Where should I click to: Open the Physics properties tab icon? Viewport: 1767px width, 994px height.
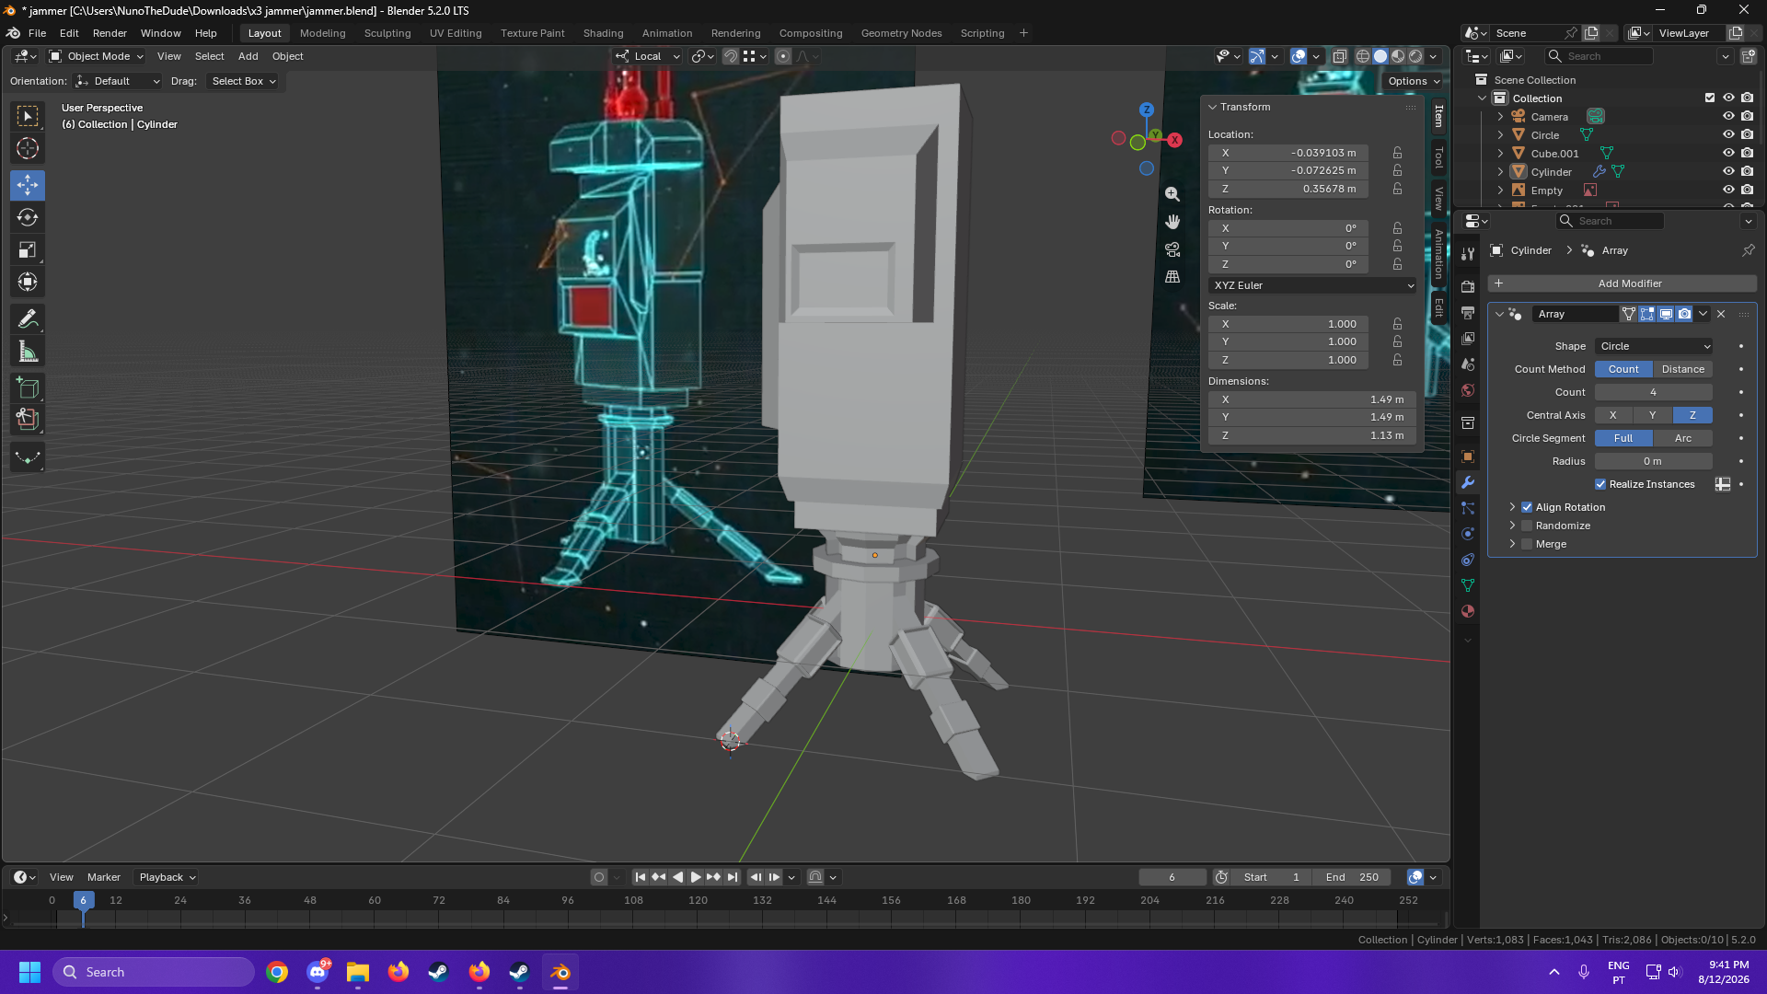1468,534
